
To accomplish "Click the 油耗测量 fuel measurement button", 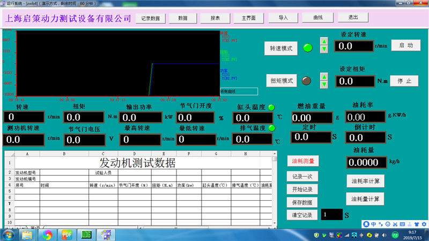I will click(303, 160).
